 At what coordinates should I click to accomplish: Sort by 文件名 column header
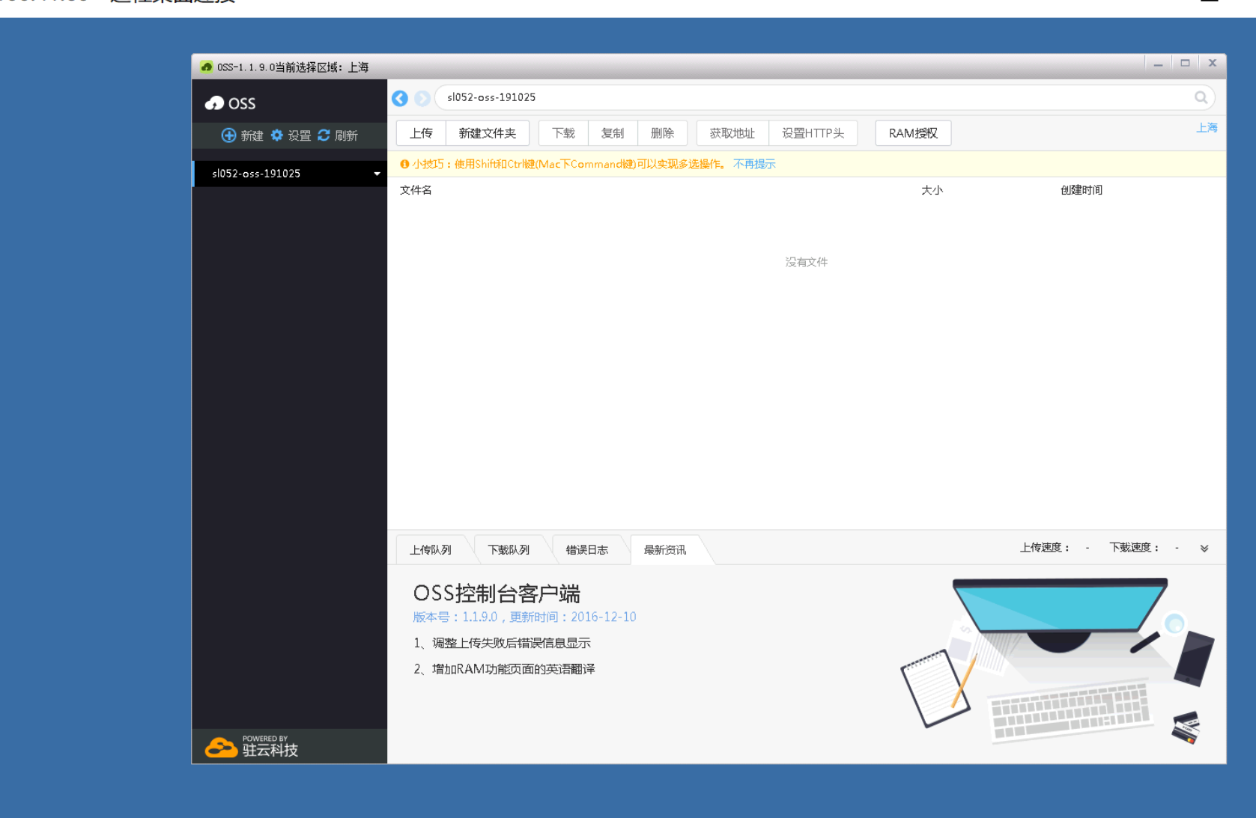(x=416, y=190)
